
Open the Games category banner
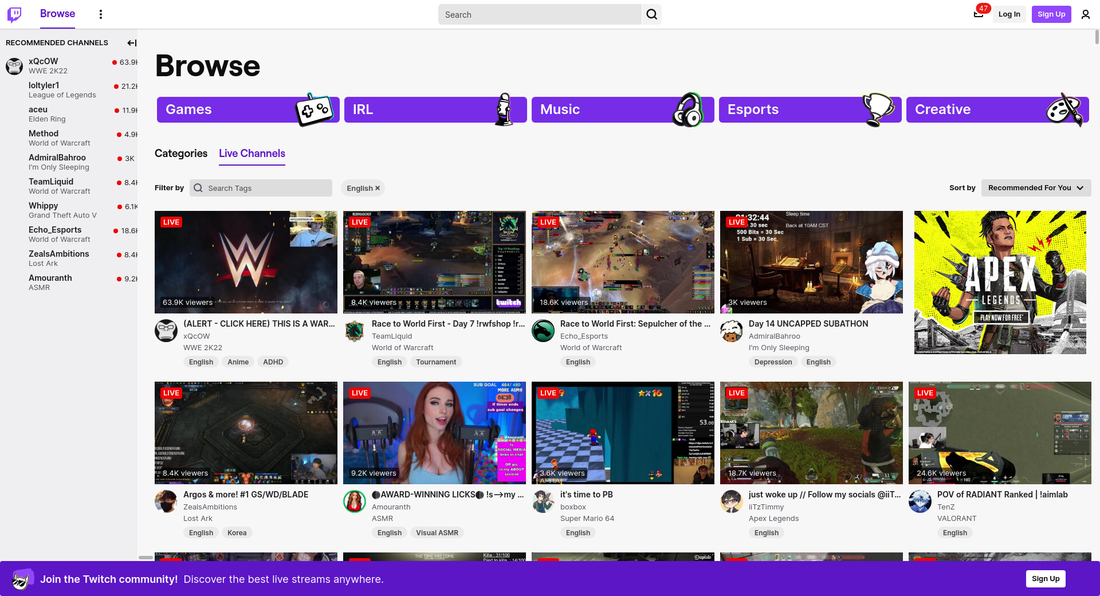coord(248,109)
